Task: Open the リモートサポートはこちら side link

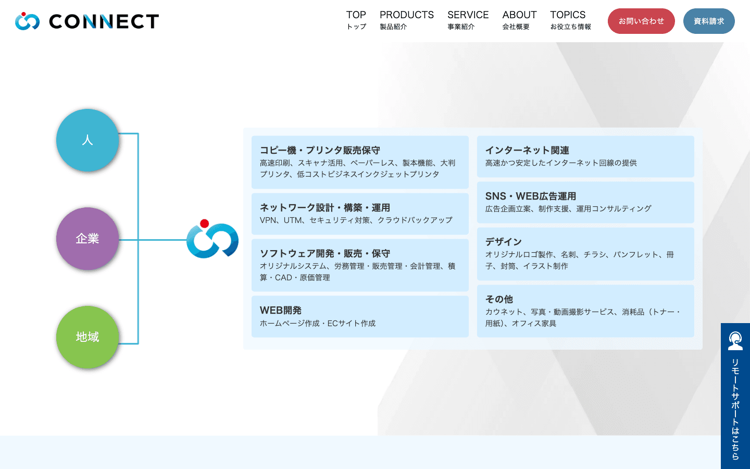Action: tap(735, 396)
